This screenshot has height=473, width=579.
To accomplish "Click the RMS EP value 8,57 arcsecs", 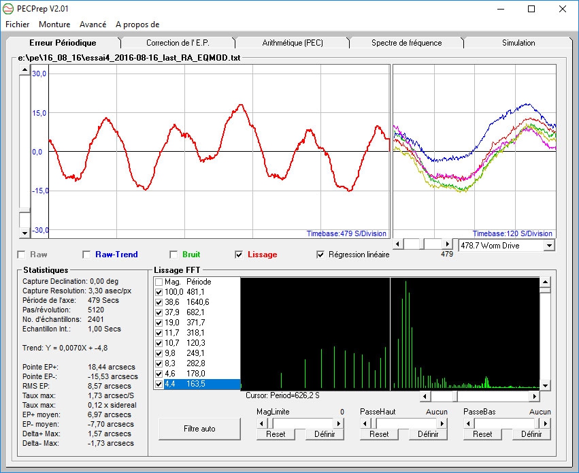I will tap(110, 387).
